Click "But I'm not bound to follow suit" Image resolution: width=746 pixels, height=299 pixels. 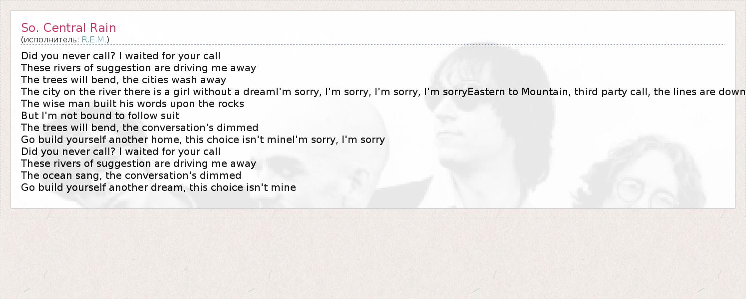pos(100,116)
